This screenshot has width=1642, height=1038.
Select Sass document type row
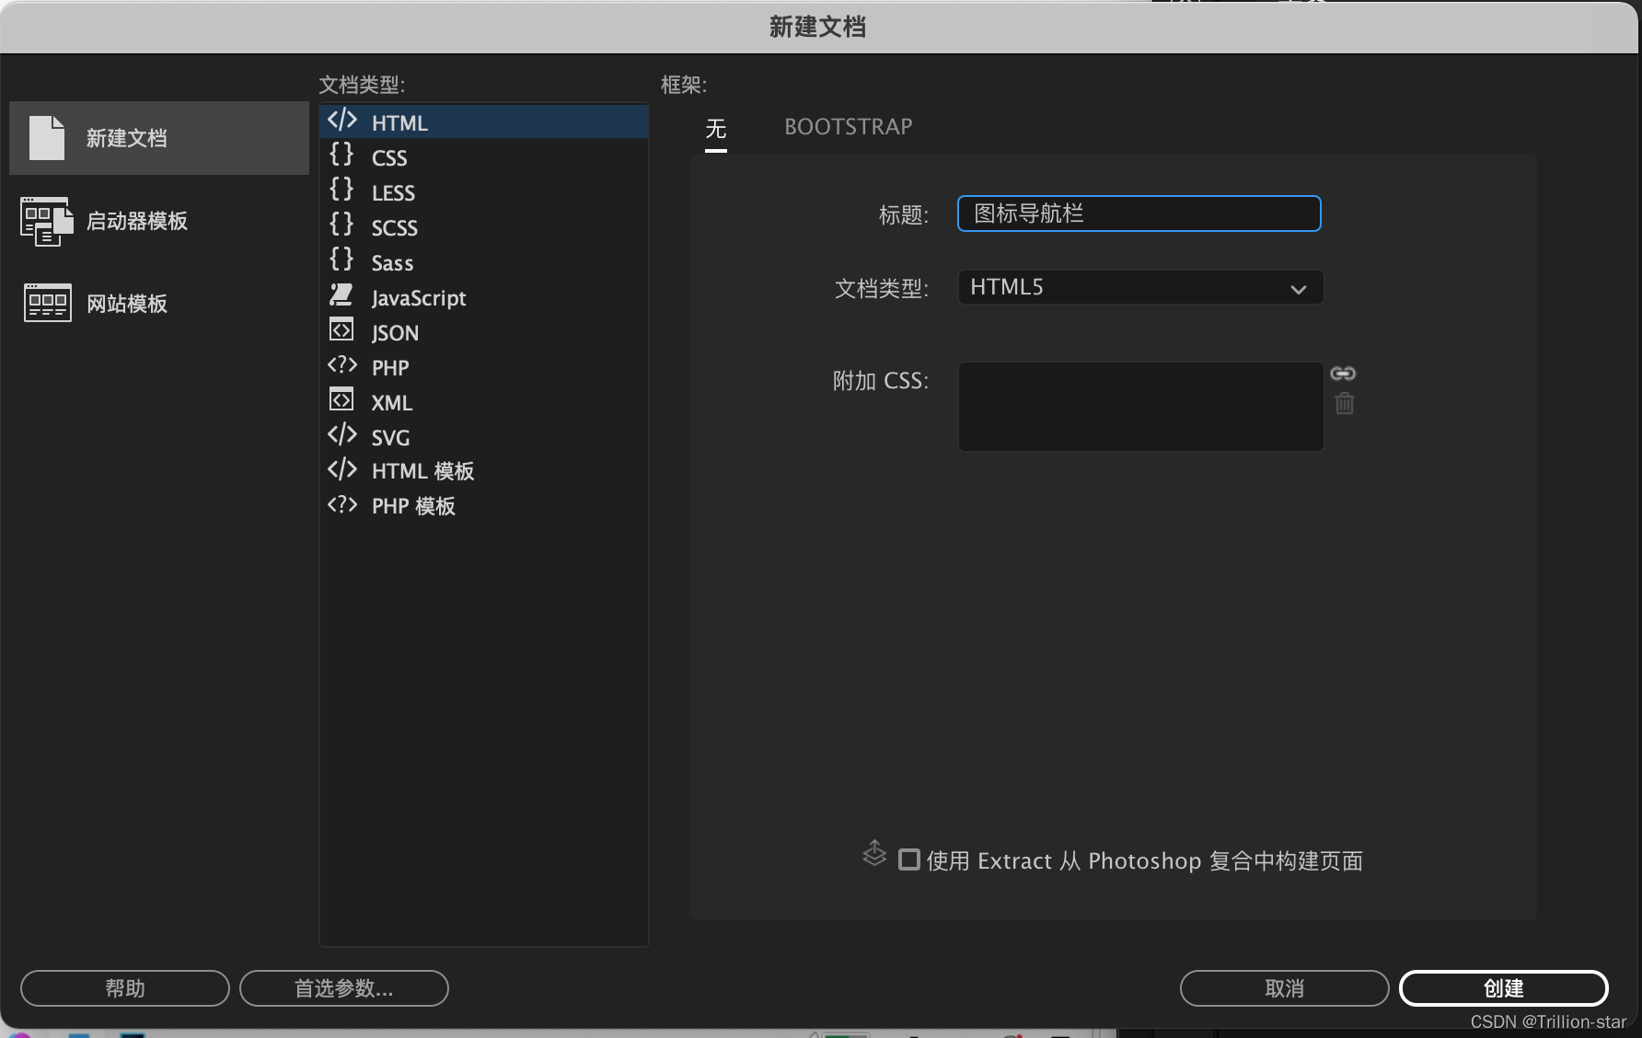tap(484, 262)
